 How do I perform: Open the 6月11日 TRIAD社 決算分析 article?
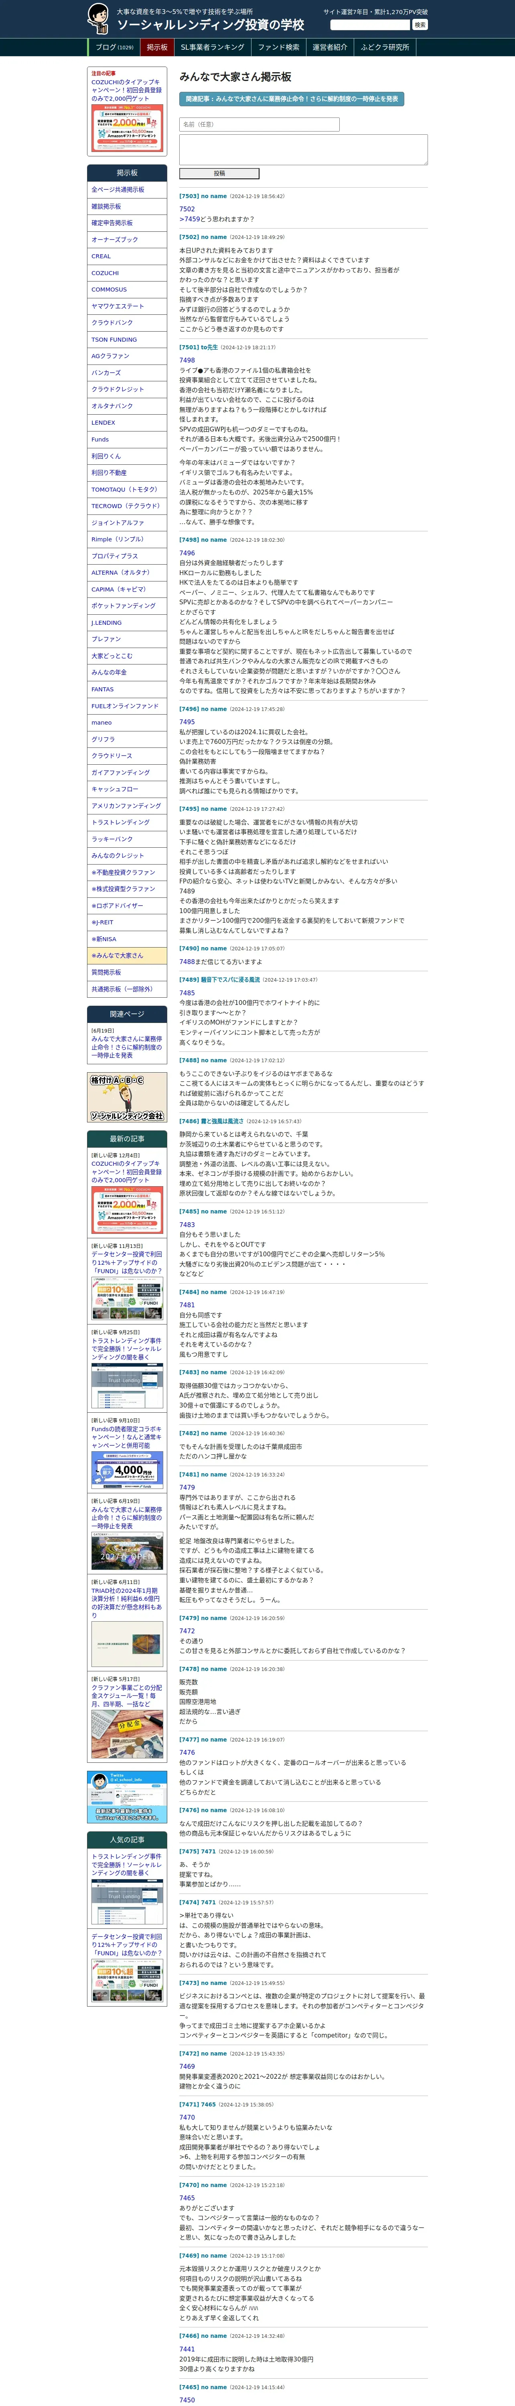127,1603
